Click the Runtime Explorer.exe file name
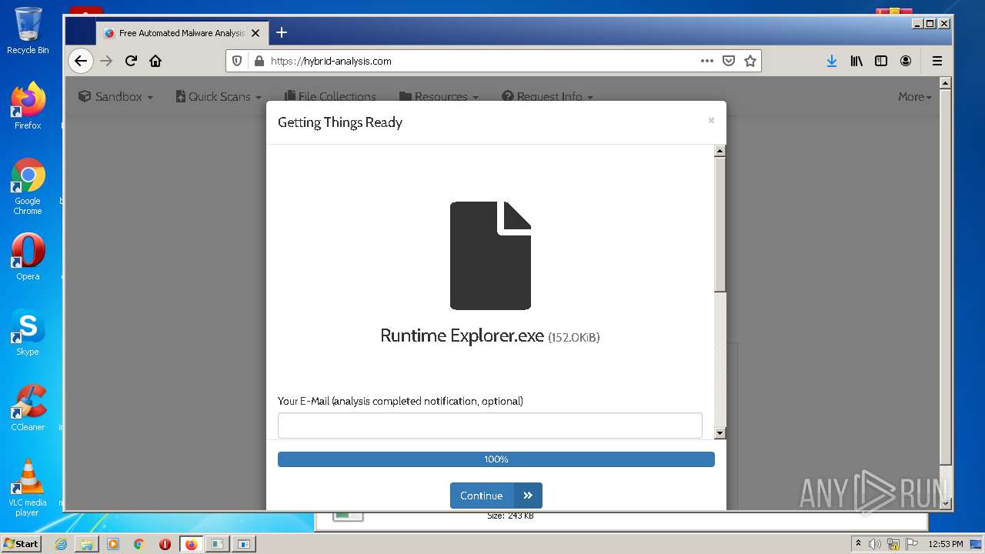The width and height of the screenshot is (985, 554). coord(462,336)
